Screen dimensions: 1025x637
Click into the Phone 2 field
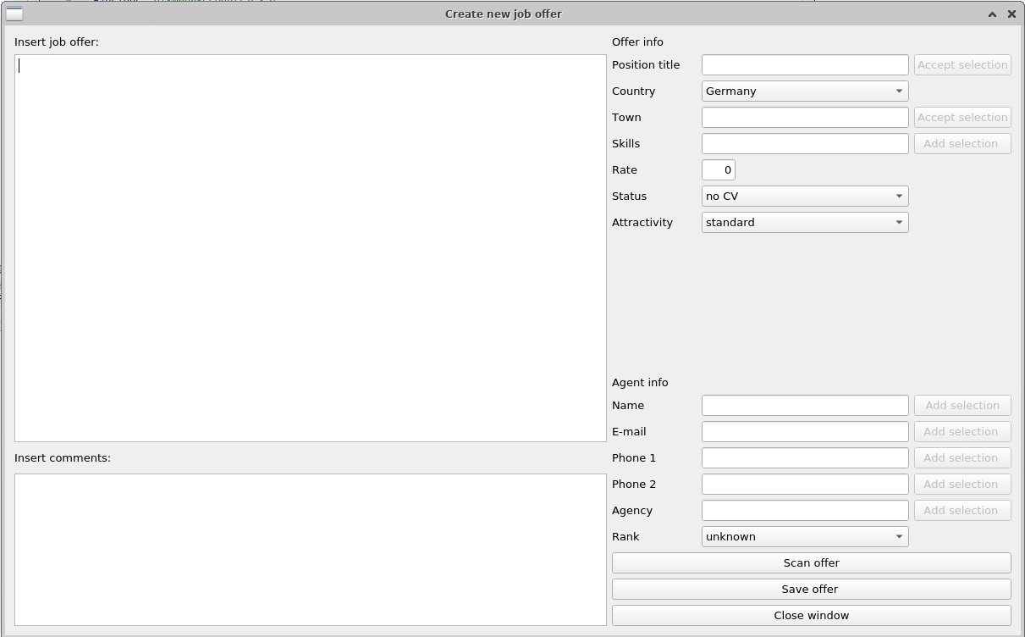(804, 484)
